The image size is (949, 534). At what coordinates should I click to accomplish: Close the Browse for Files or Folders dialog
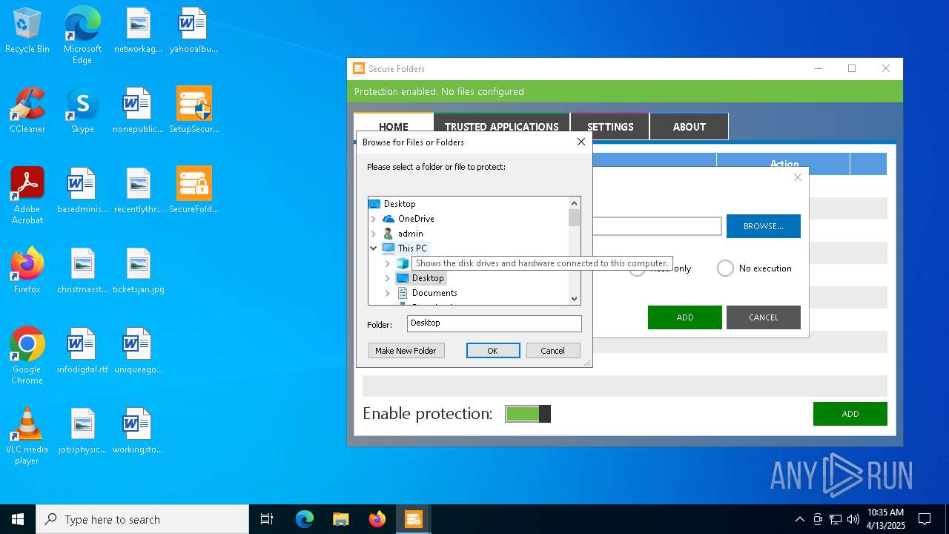[x=581, y=142]
